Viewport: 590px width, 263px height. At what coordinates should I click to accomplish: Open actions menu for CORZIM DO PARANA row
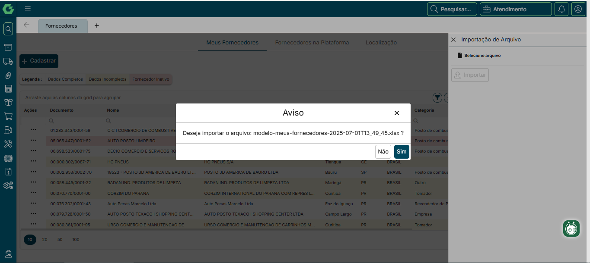[x=33, y=192]
